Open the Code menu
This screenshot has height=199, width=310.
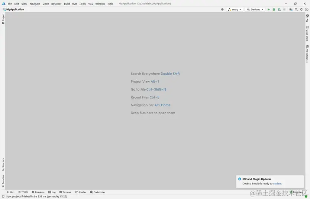(x=46, y=4)
